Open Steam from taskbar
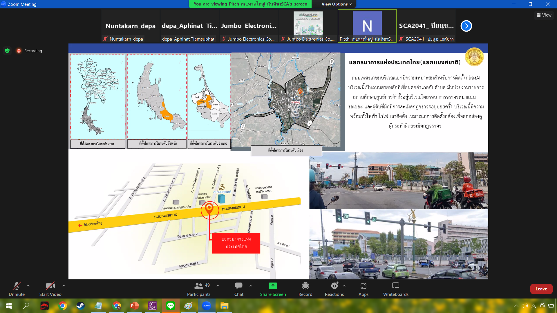Image resolution: width=557 pixels, height=313 pixels. (80, 306)
